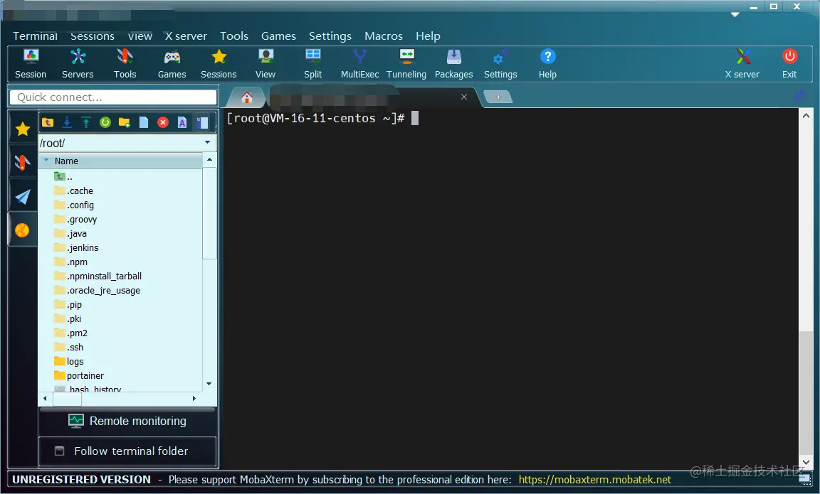The image size is (820, 494).
Task: Open the Settings menu in menu bar
Action: [x=330, y=36]
